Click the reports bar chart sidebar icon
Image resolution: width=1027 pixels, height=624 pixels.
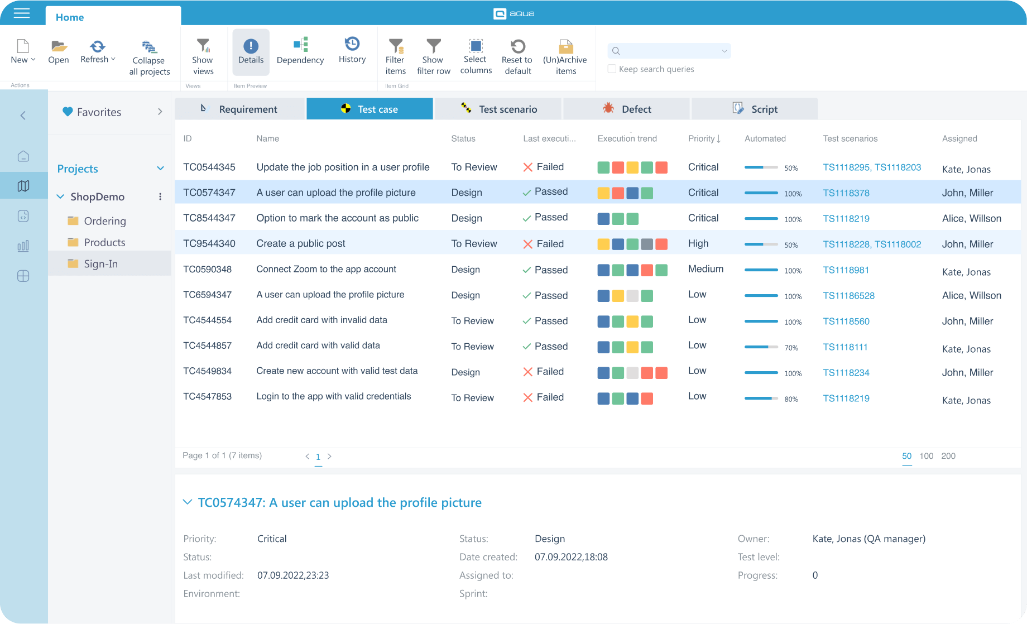23,246
